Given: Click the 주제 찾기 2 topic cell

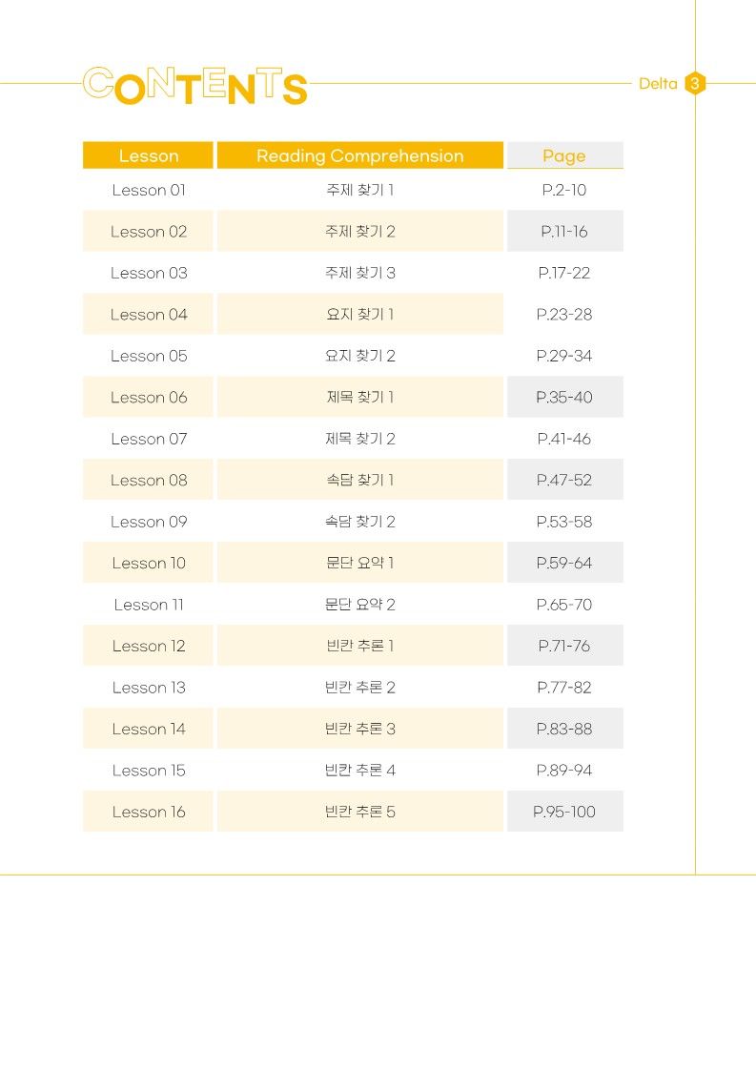Looking at the screenshot, I should tap(360, 232).
